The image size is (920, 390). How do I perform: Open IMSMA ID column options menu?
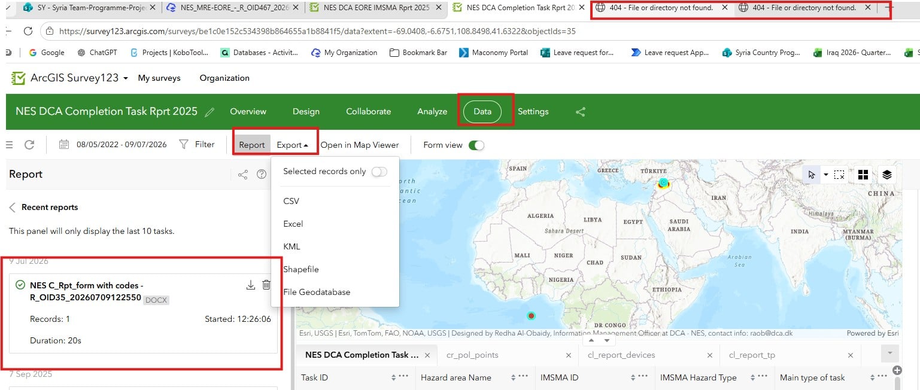[643, 377]
